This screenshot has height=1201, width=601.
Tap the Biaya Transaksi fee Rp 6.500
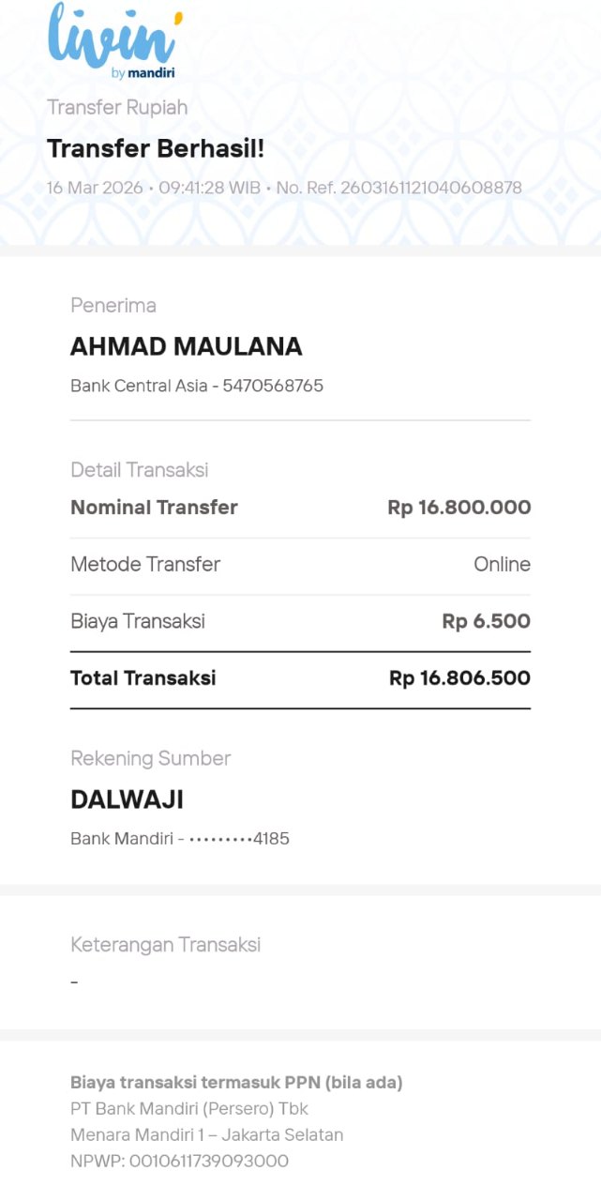coord(486,621)
